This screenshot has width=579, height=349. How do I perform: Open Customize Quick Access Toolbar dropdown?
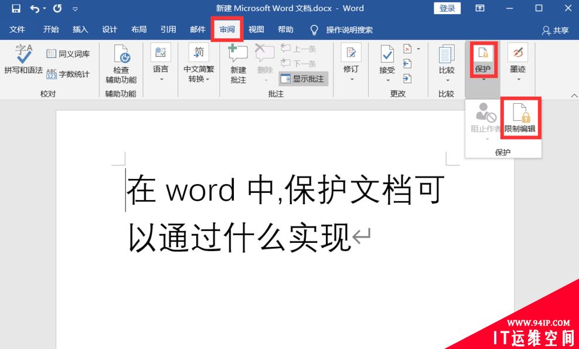pos(75,9)
